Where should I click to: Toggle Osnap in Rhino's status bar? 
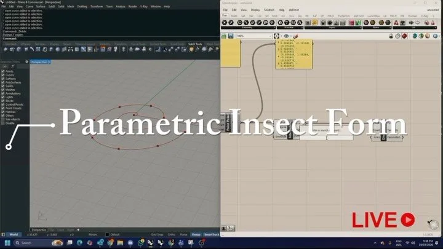(196, 235)
